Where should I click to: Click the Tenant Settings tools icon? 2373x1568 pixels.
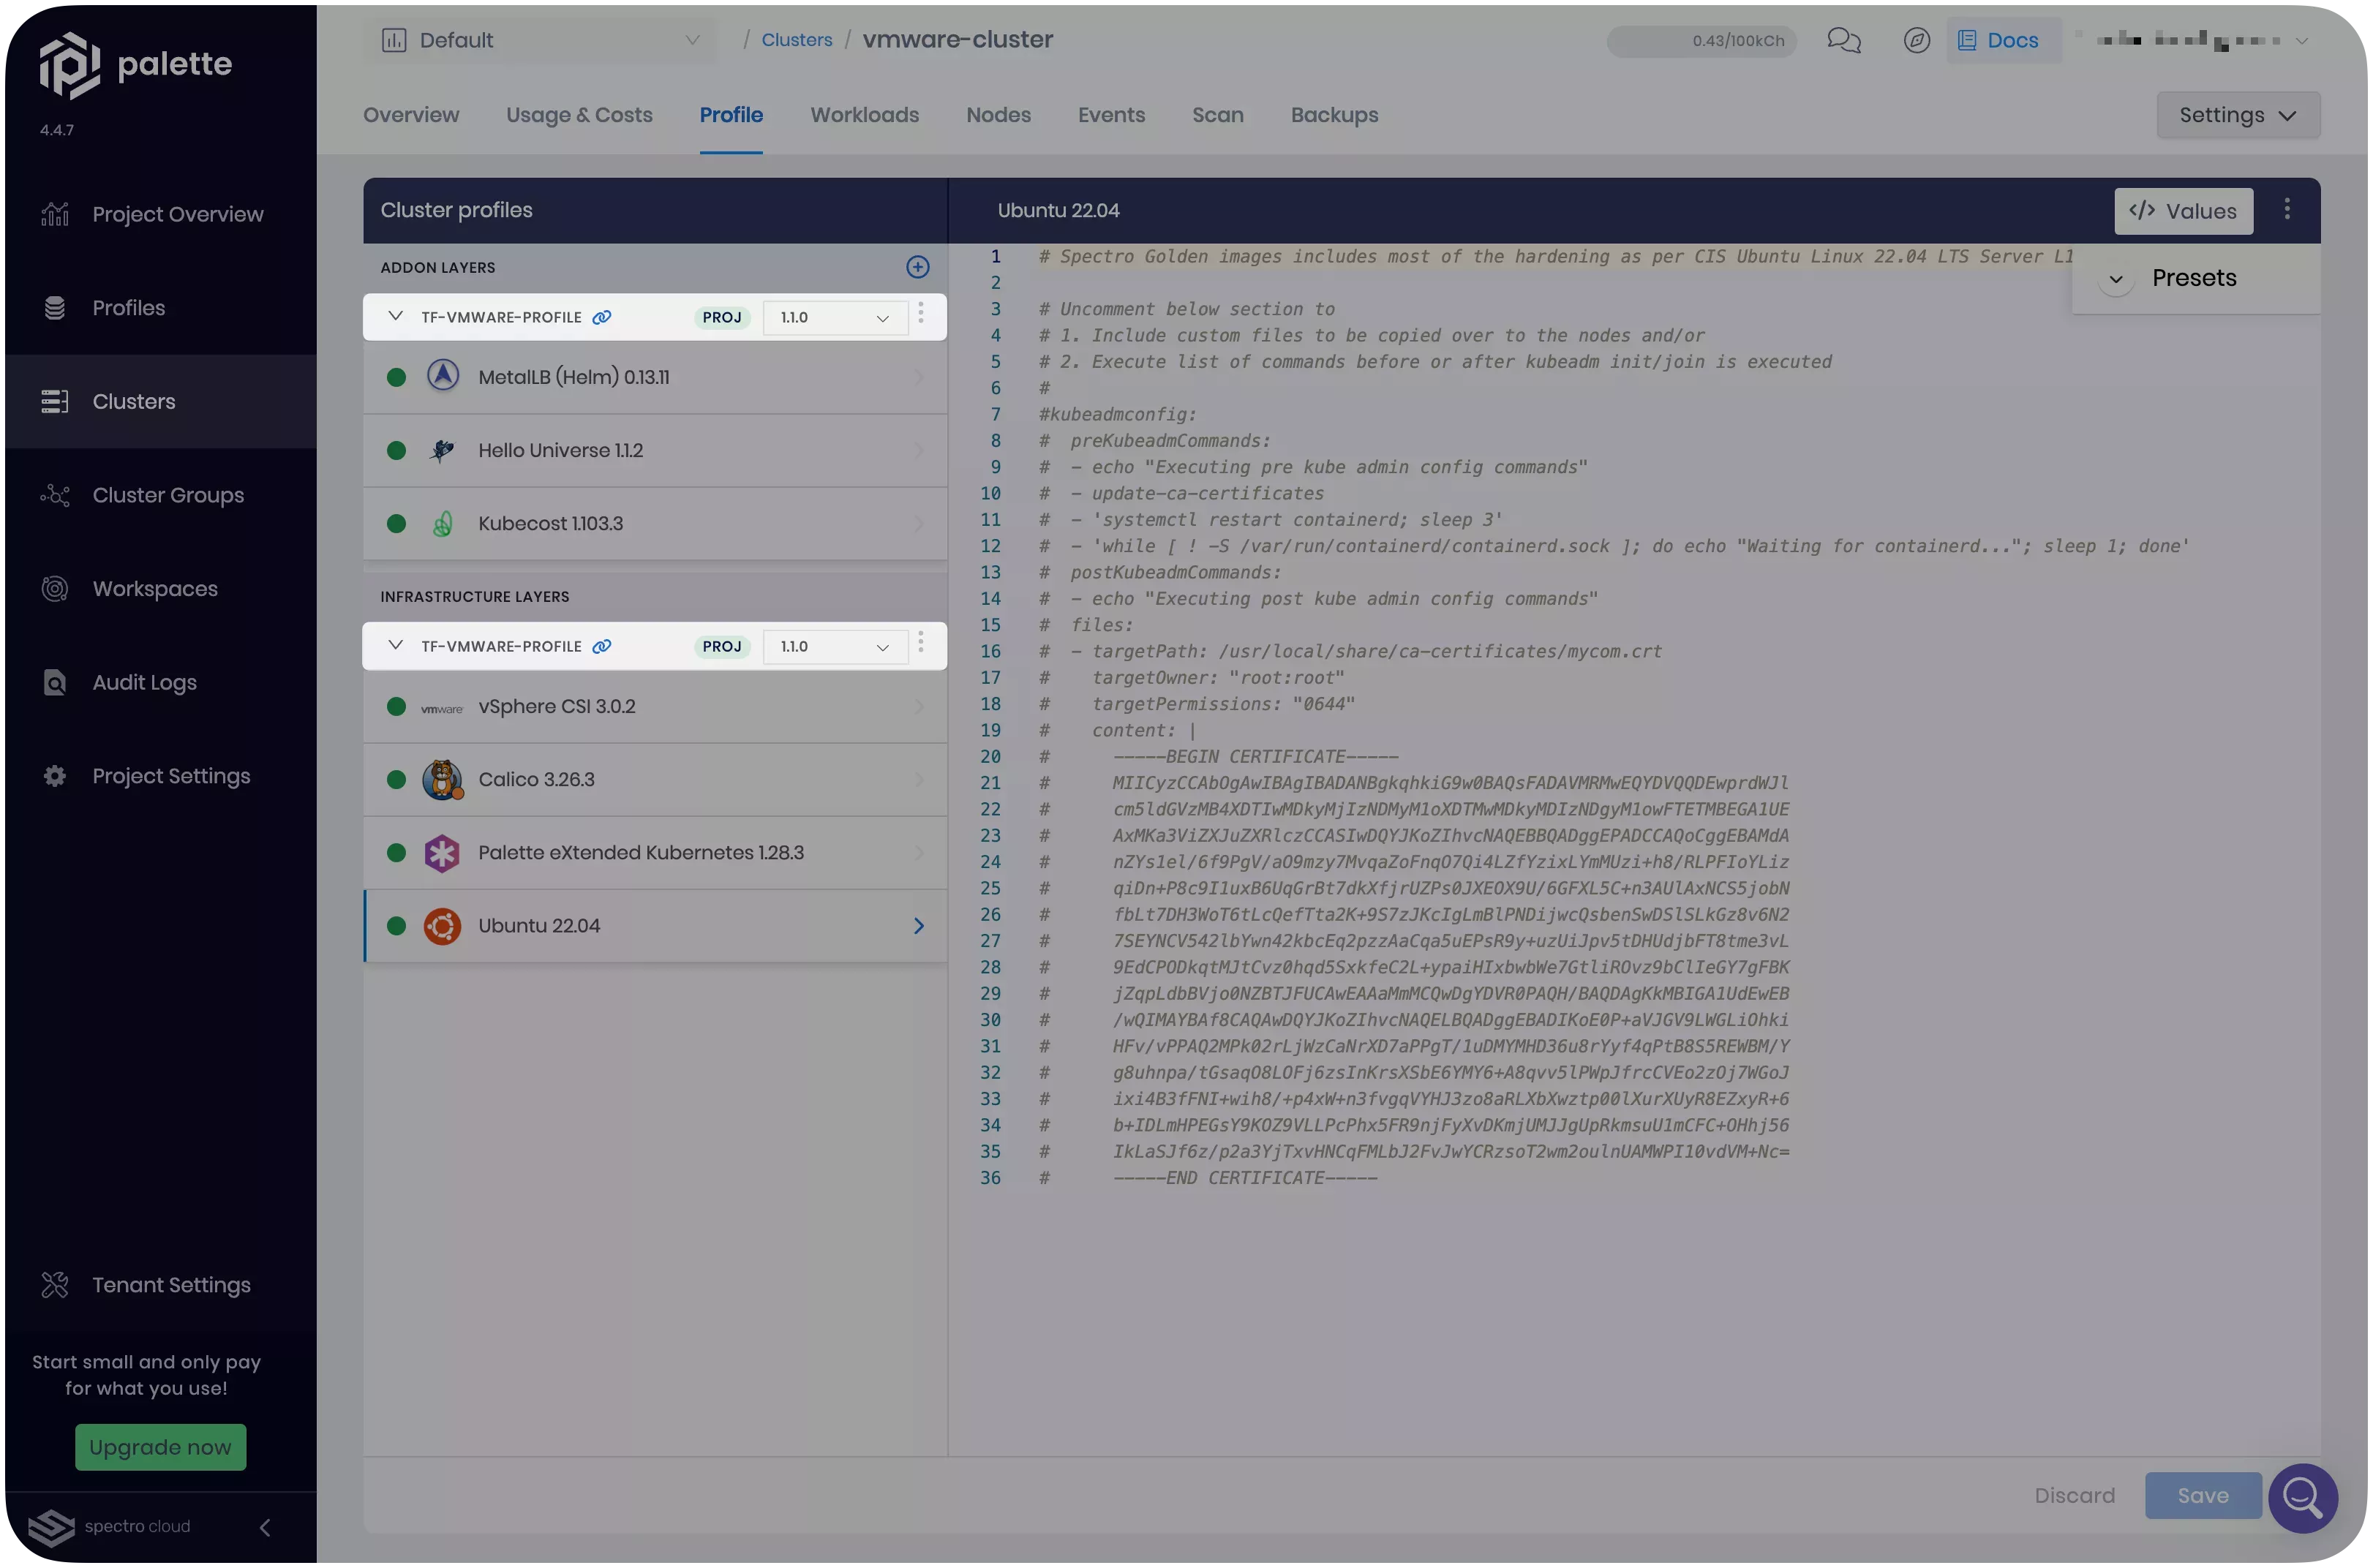point(55,1285)
